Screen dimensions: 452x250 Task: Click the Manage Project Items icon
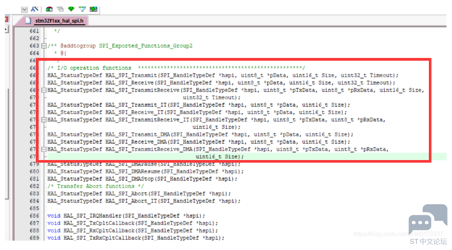[50, 9]
